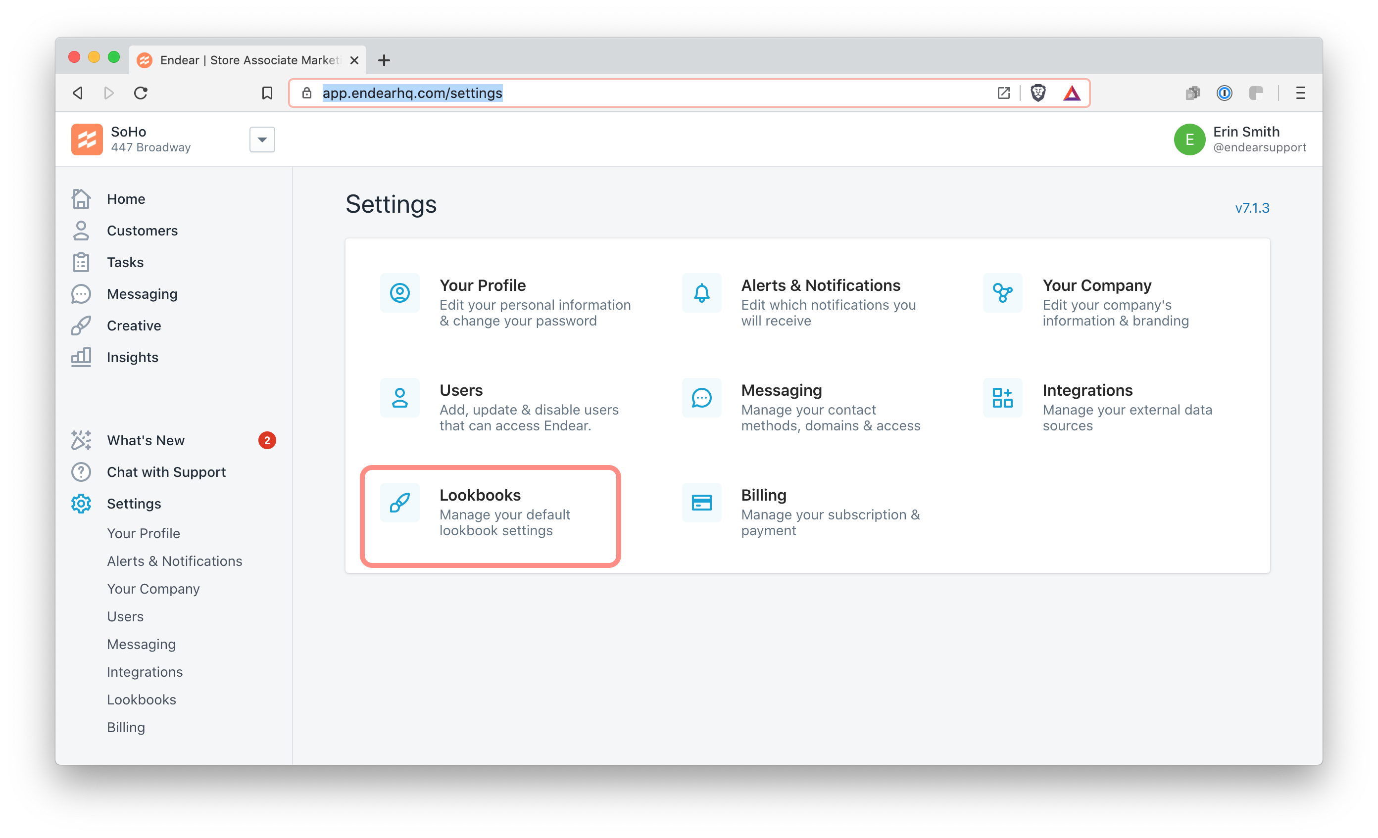1378x838 pixels.
Task: Open Your Company in sidebar submenu
Action: [153, 589]
